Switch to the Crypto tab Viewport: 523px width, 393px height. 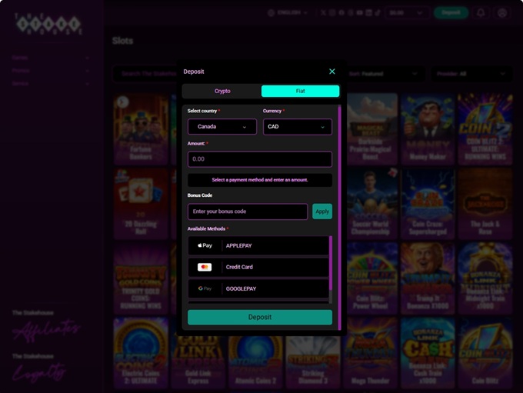(222, 91)
